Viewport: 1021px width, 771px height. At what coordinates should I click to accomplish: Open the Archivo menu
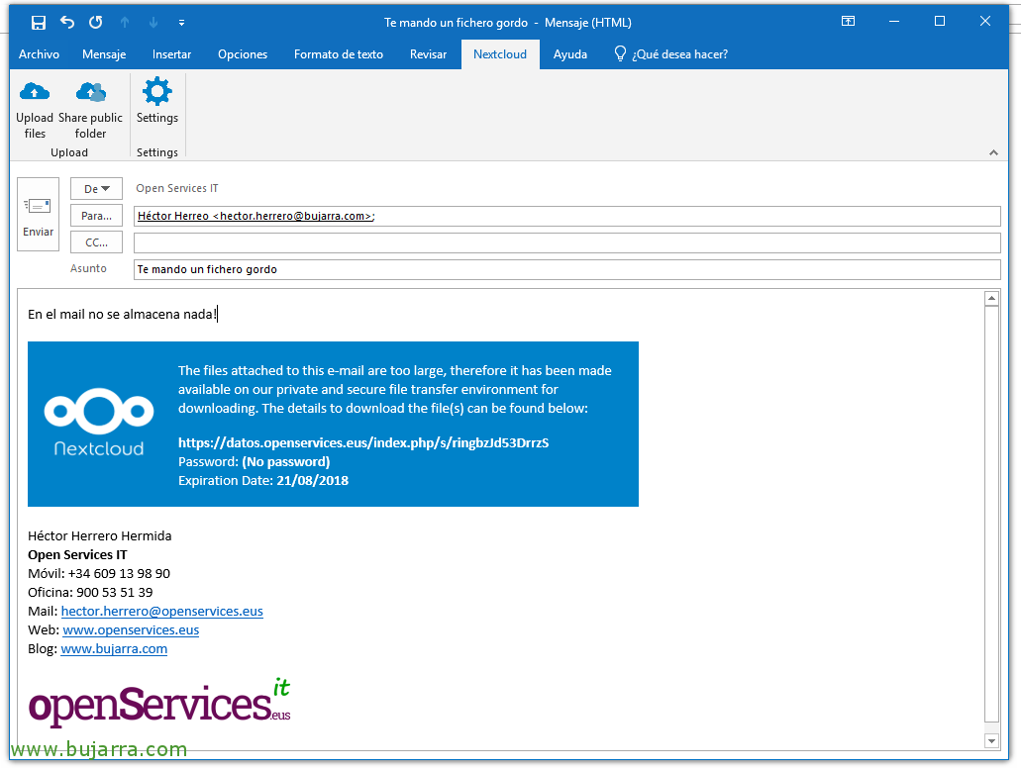(x=39, y=54)
